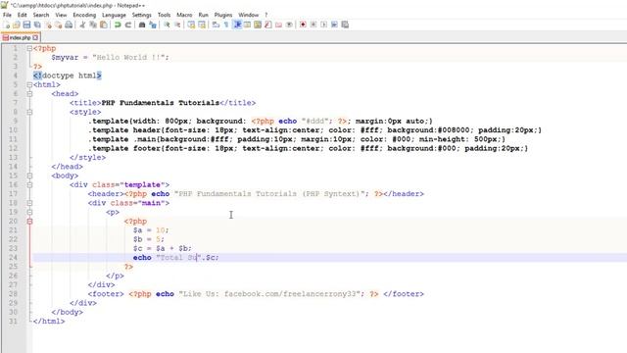Screen dimensions: 627x353
Task: Open the Macro menu
Action: pyautogui.click(x=184, y=15)
